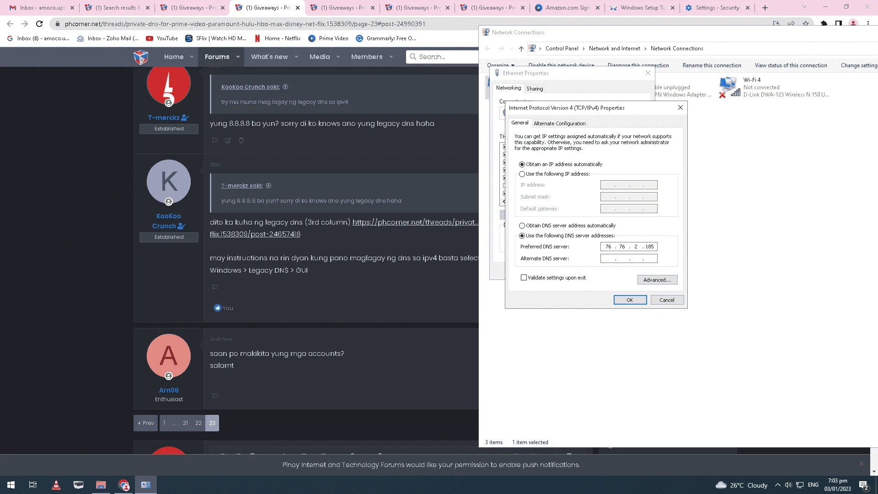Open Chrome tab search chevron
The width and height of the screenshot is (878, 494).
[x=804, y=7]
